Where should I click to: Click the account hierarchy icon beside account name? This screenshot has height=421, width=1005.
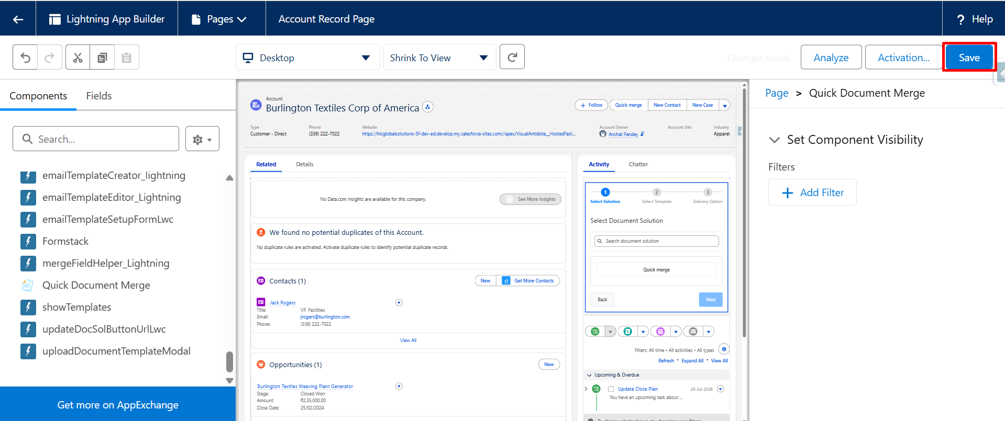tap(428, 107)
